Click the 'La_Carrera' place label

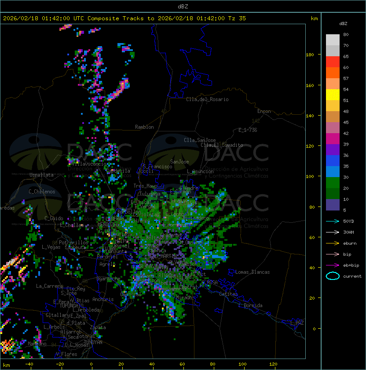click(x=50, y=286)
